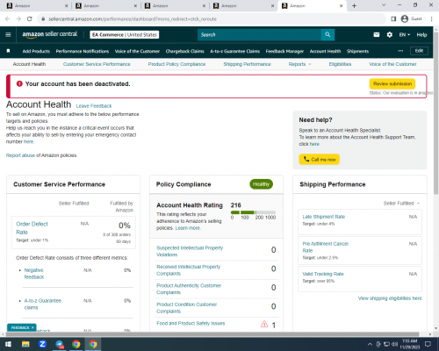This screenshot has height=351, width=439.
Task: Open the notification center icon in taskbar
Action: (428, 344)
